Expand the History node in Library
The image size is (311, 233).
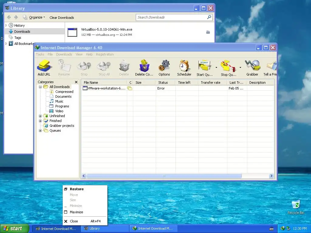coord(6,25)
